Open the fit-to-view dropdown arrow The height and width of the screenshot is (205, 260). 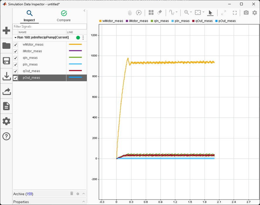(203, 12)
